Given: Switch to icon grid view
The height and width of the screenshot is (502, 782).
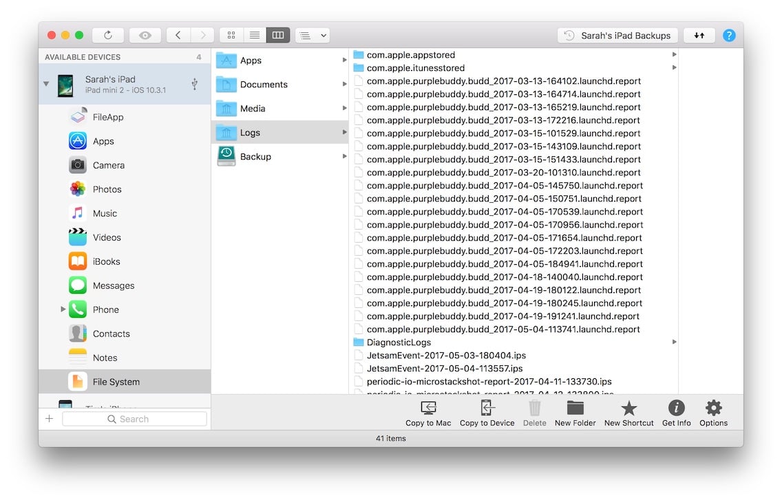Looking at the screenshot, I should point(231,35).
